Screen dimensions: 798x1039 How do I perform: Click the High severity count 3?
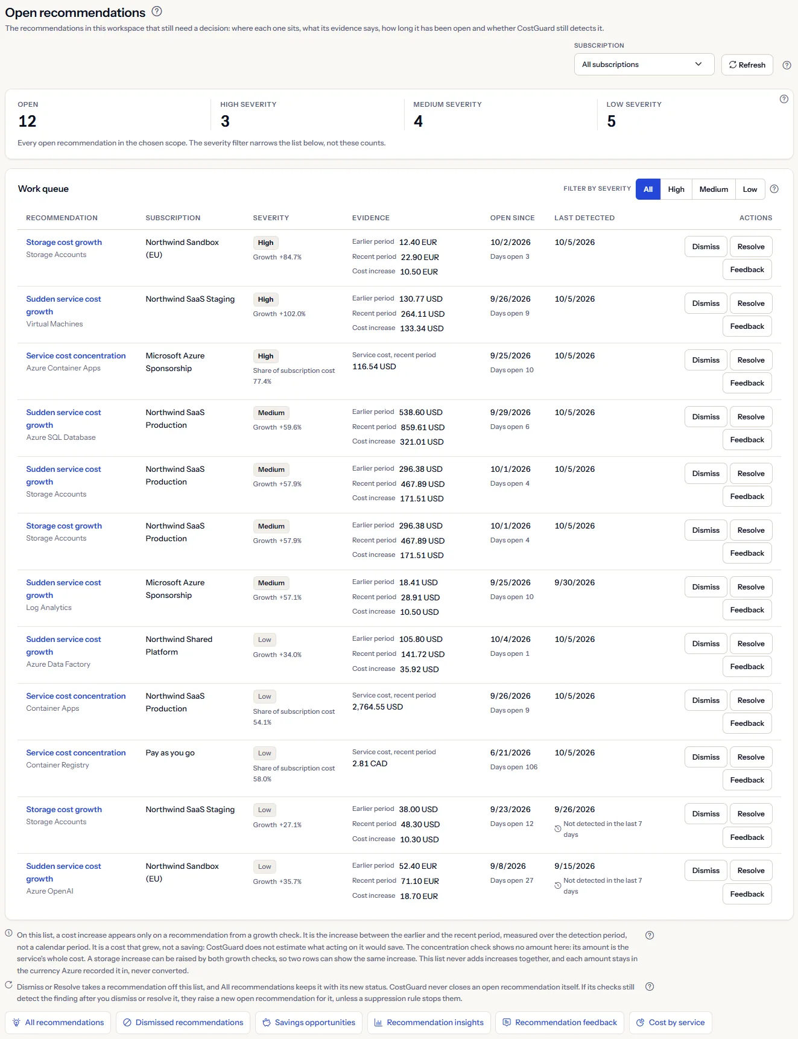pos(225,121)
